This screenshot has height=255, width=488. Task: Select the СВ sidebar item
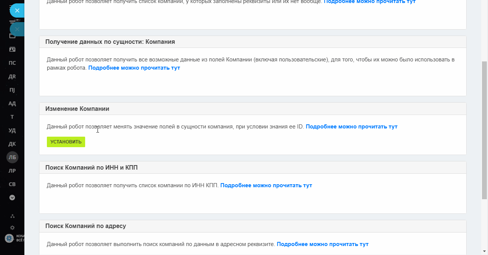click(12, 184)
